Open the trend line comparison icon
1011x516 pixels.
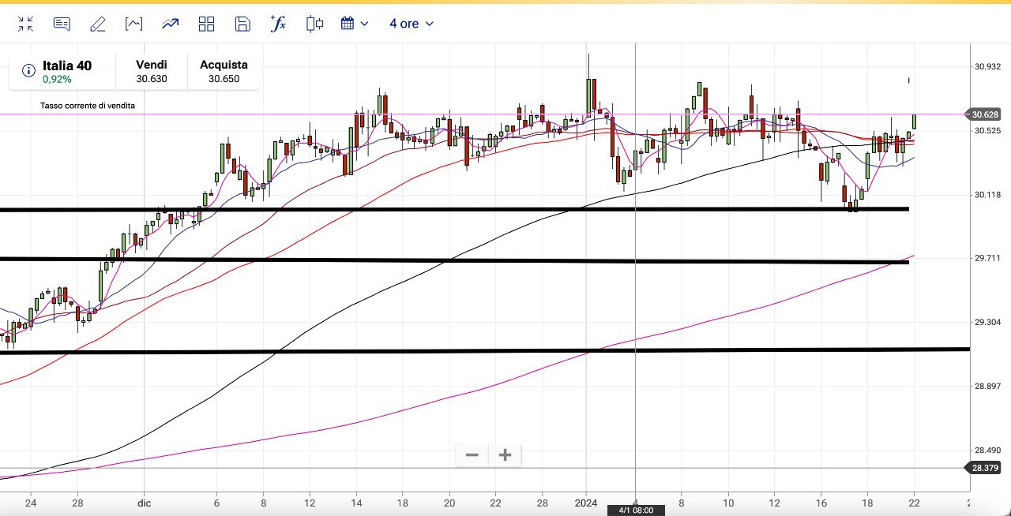[171, 24]
